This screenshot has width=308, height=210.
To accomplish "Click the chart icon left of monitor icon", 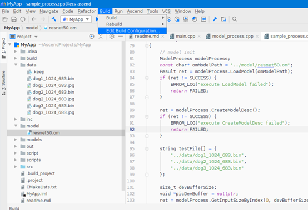I will pyautogui.click(x=177, y=19).
